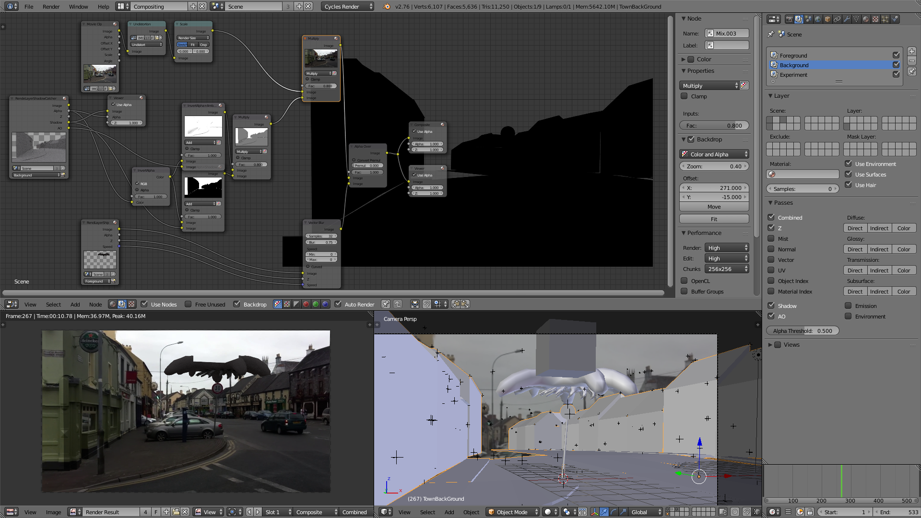Image resolution: width=921 pixels, height=518 pixels.
Task: Click the timeline End frame 533 field
Action: (896, 512)
